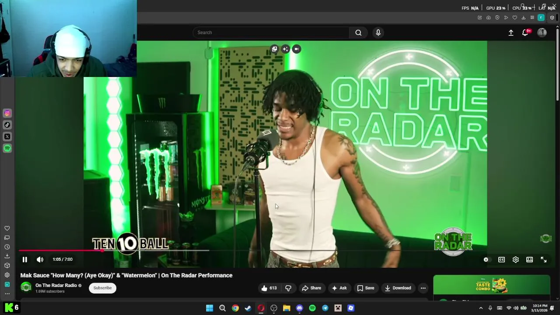Open extensions cube in left sidebar
This screenshot has height=315, width=560.
[7, 266]
